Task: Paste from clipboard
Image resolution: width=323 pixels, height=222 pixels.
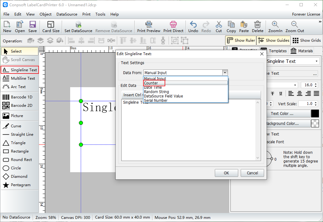Action: (244, 27)
